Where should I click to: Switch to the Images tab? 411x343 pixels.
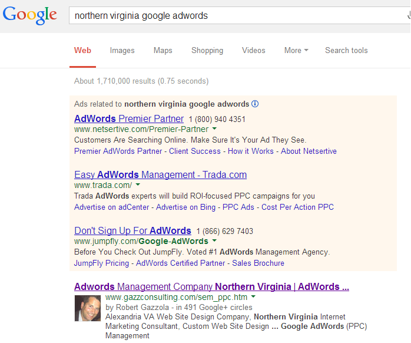click(x=122, y=51)
